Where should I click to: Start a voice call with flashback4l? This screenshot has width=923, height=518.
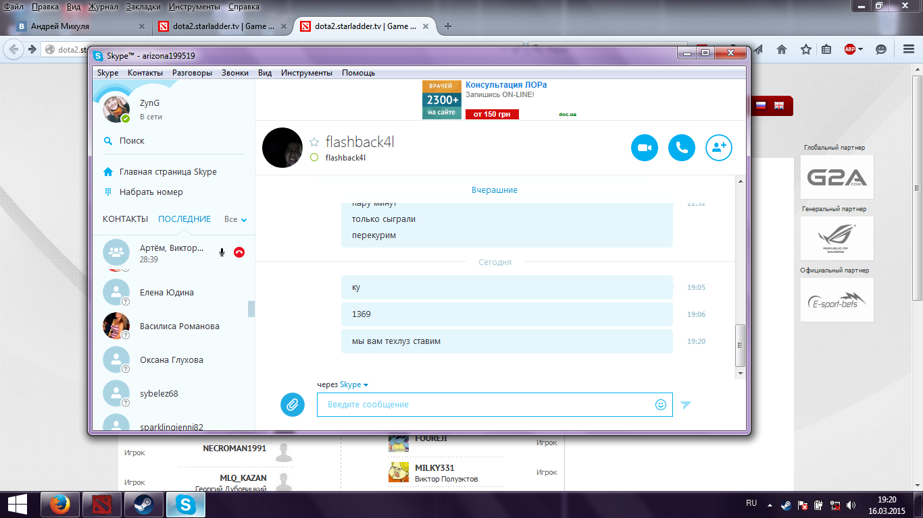pos(681,148)
